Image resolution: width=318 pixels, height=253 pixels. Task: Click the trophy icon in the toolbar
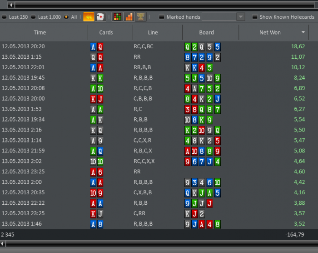click(x=141, y=17)
